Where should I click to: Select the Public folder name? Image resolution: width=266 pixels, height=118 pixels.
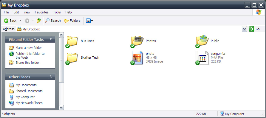(215, 41)
